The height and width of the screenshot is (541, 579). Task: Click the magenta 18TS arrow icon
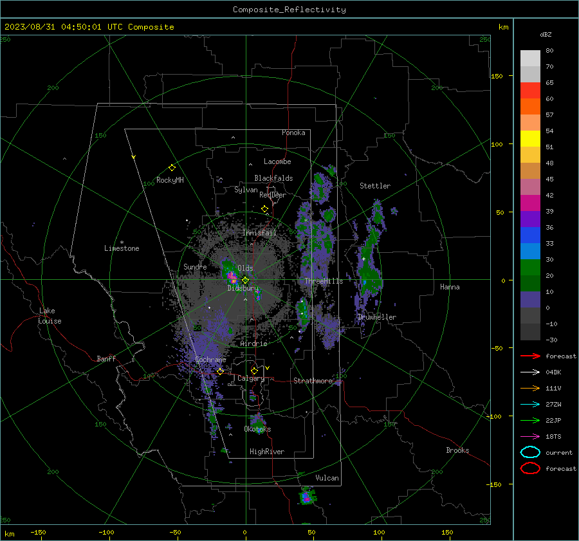pos(530,437)
